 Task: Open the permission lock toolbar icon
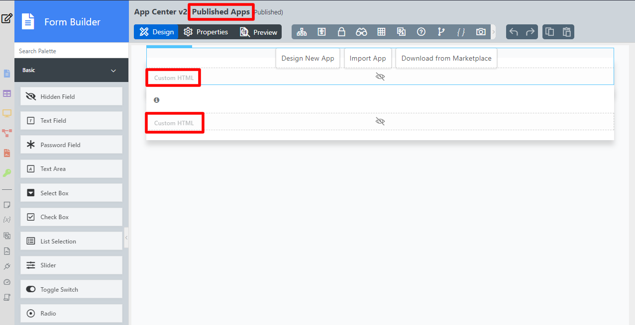coord(341,32)
